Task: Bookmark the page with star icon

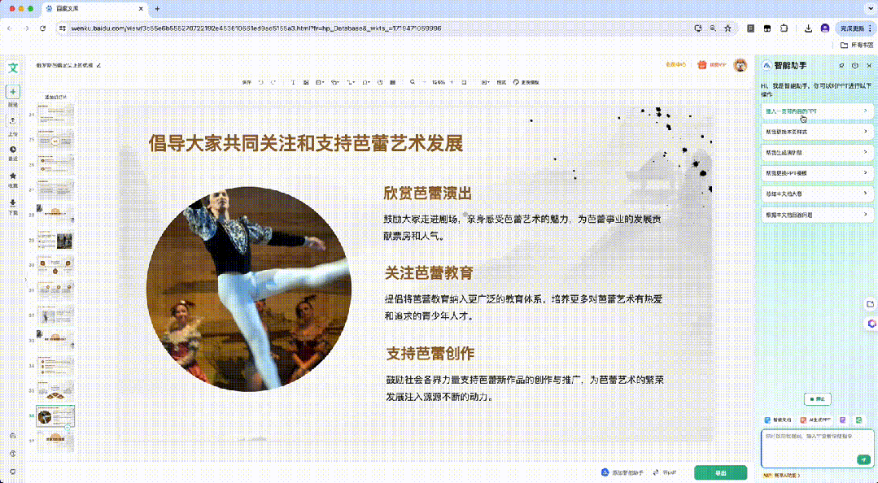Action: coord(727,28)
